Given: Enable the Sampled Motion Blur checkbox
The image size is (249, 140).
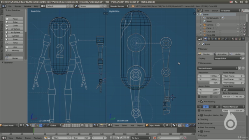Looking at the screenshot, I should click(202, 115).
